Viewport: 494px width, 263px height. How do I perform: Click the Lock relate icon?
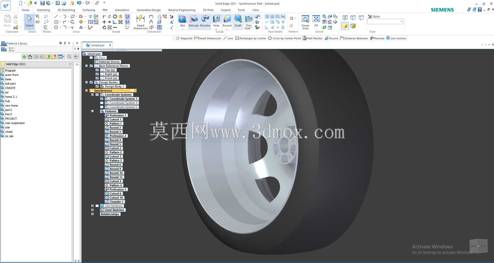point(120,16)
